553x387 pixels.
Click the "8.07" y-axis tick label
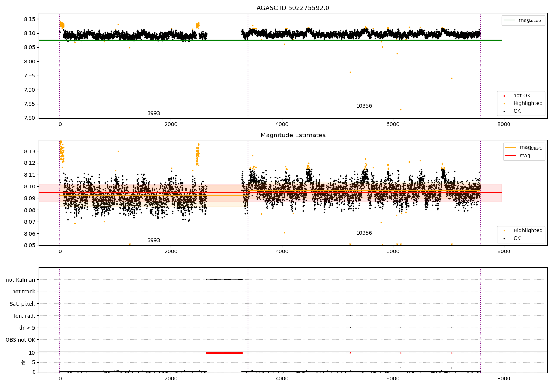[x=30, y=222]
